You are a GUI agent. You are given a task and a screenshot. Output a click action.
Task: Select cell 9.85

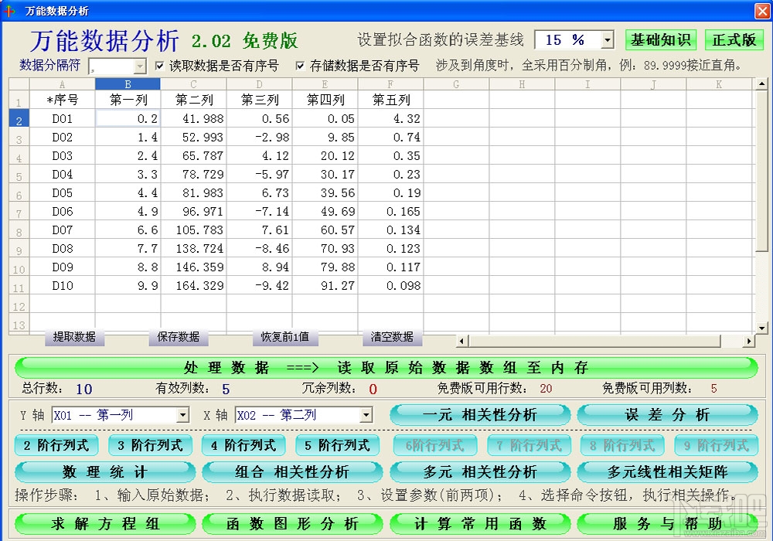[x=325, y=138]
